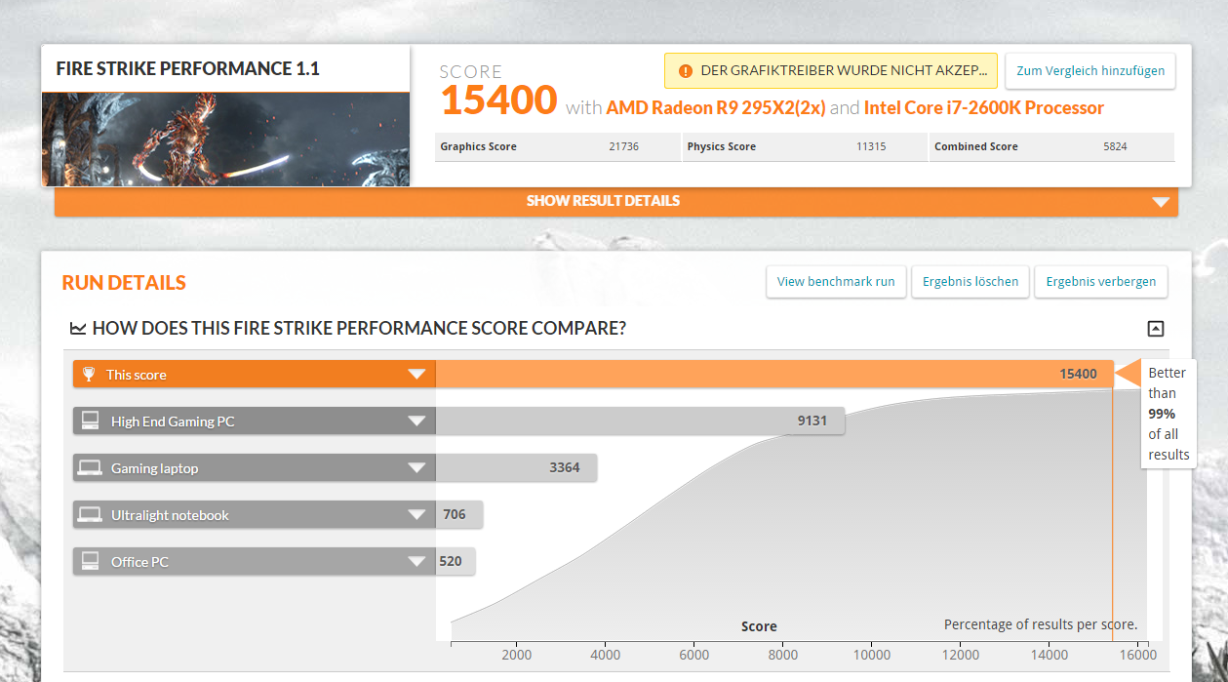Click Ergebnis verbergen button
Viewport: 1228px width, 682px height.
tap(1101, 282)
